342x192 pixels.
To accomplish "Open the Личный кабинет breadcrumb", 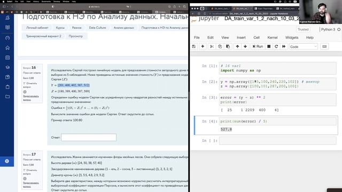I will 37,28.
